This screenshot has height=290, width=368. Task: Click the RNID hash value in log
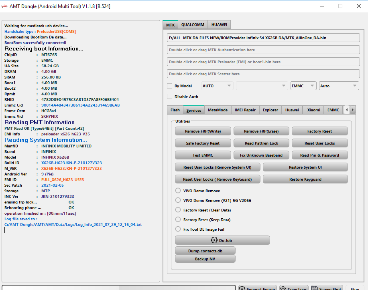coord(80,100)
